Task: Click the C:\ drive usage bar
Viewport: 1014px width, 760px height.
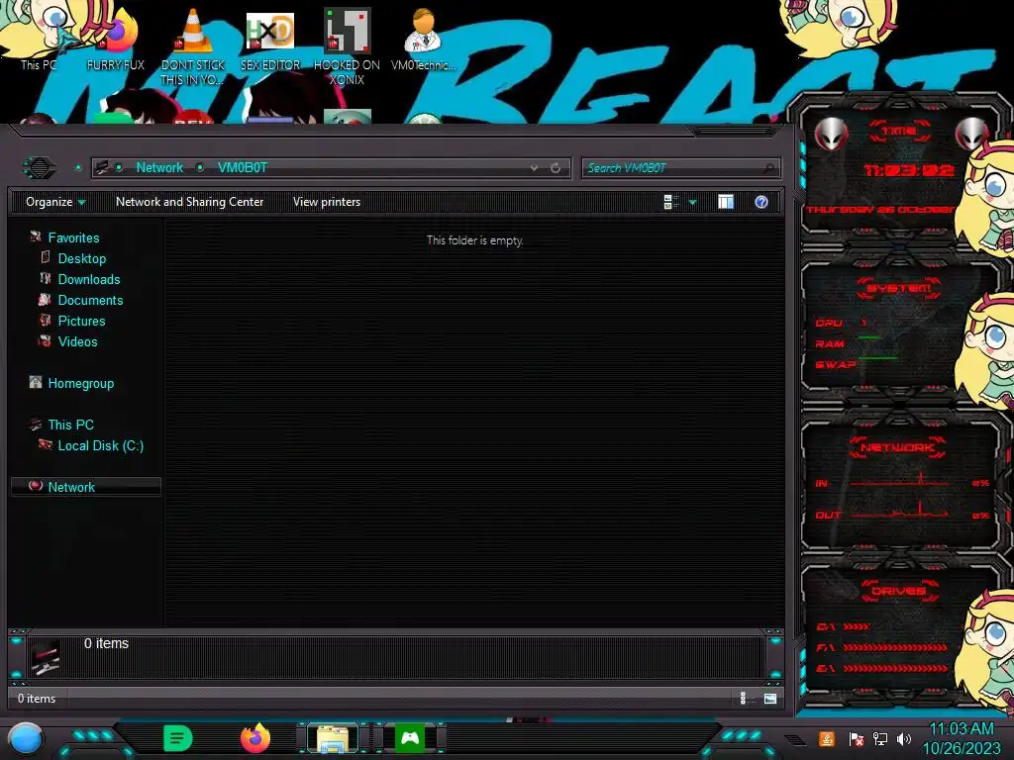Action: 857,626
